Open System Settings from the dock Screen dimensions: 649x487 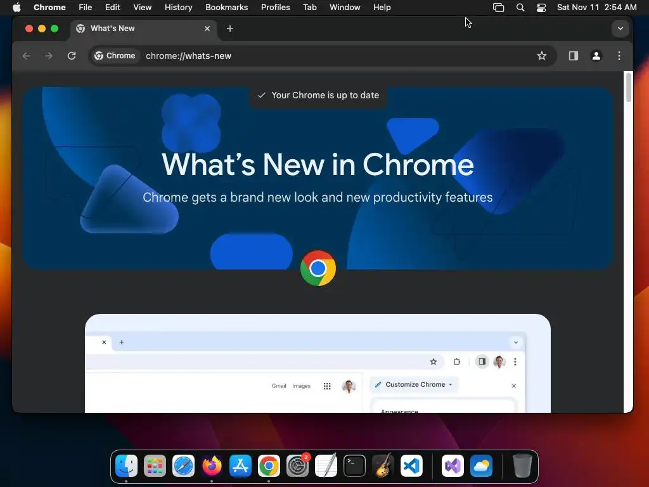pyautogui.click(x=298, y=466)
